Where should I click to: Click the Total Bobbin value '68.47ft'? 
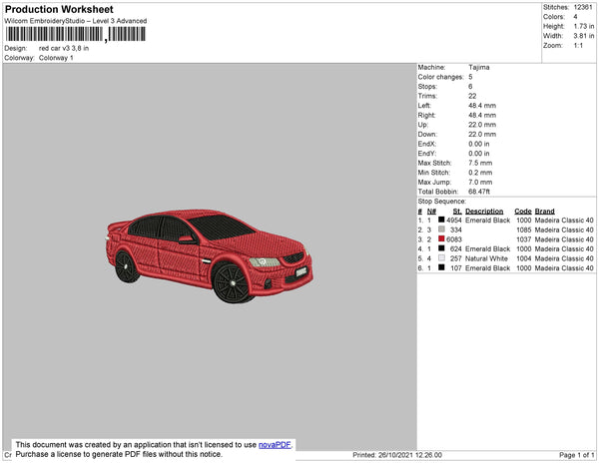click(479, 192)
